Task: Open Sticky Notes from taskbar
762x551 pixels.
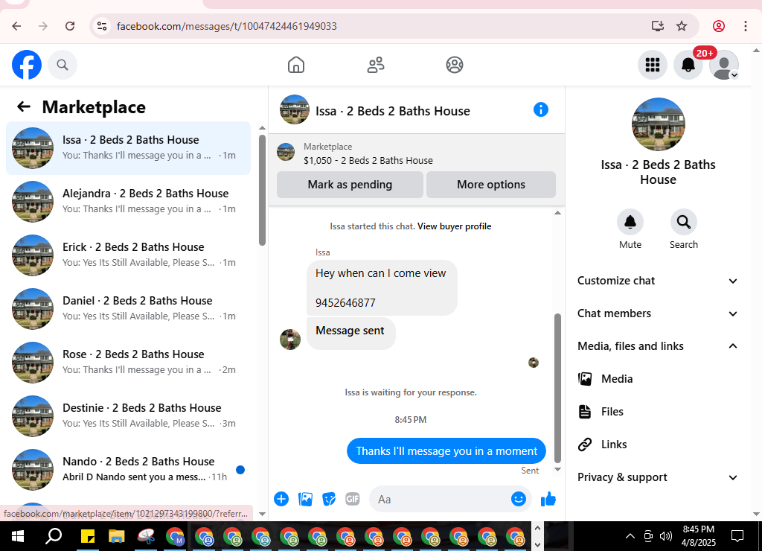Action: click(88, 536)
